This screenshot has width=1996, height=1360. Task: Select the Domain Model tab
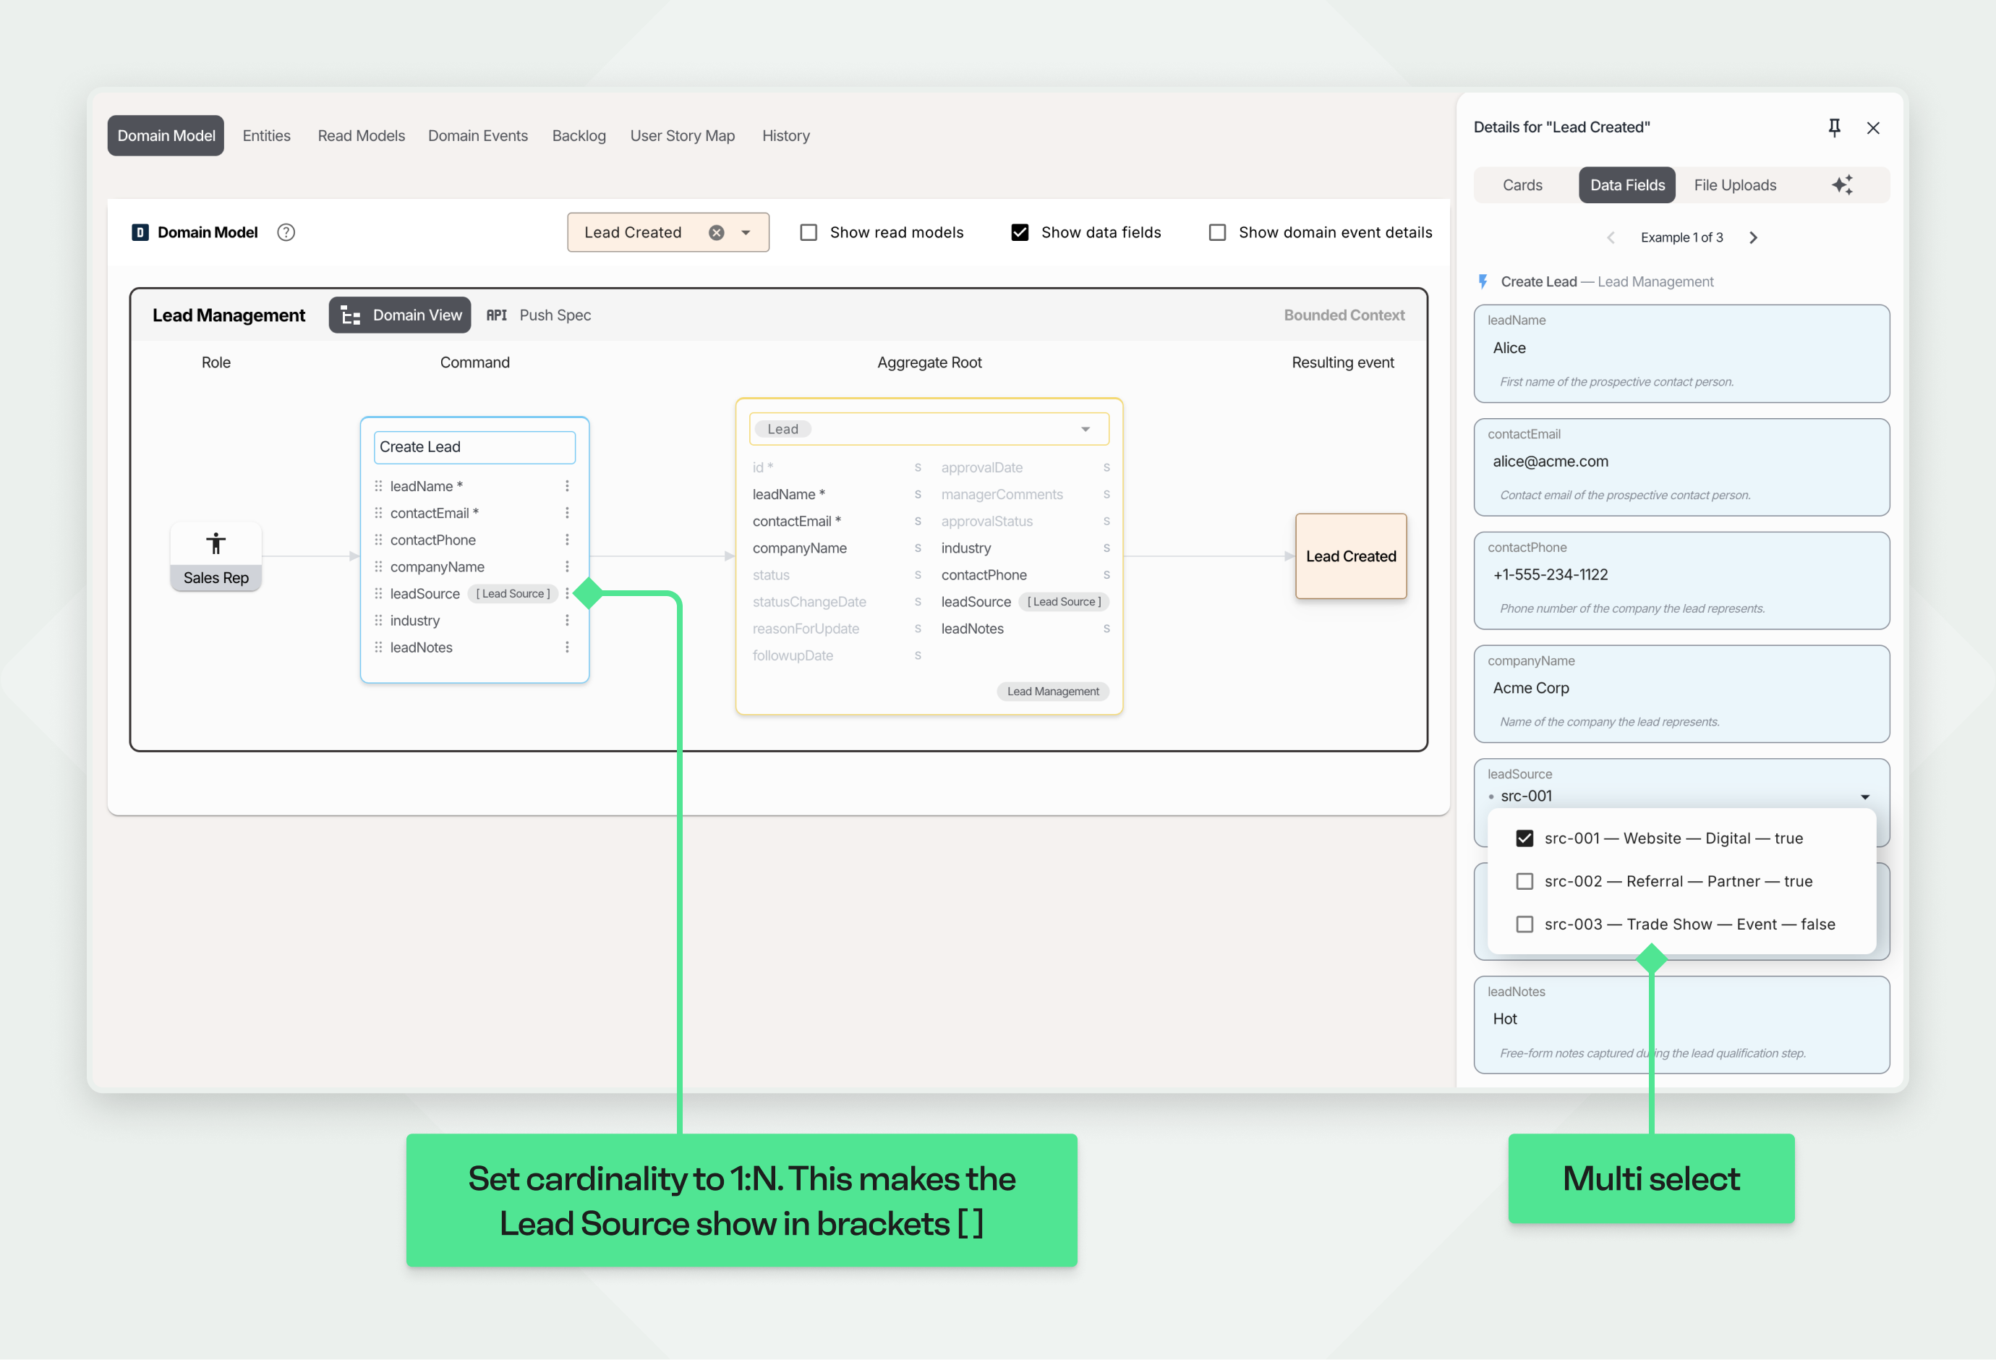pyautogui.click(x=166, y=136)
